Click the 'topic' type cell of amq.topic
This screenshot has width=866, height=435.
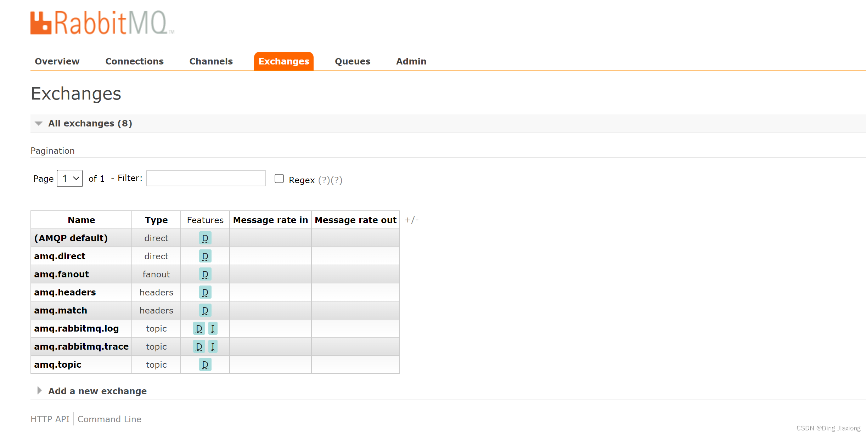coord(156,365)
